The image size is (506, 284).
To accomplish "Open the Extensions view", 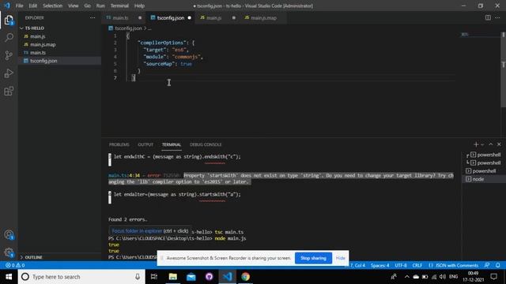I will [x=9, y=92].
